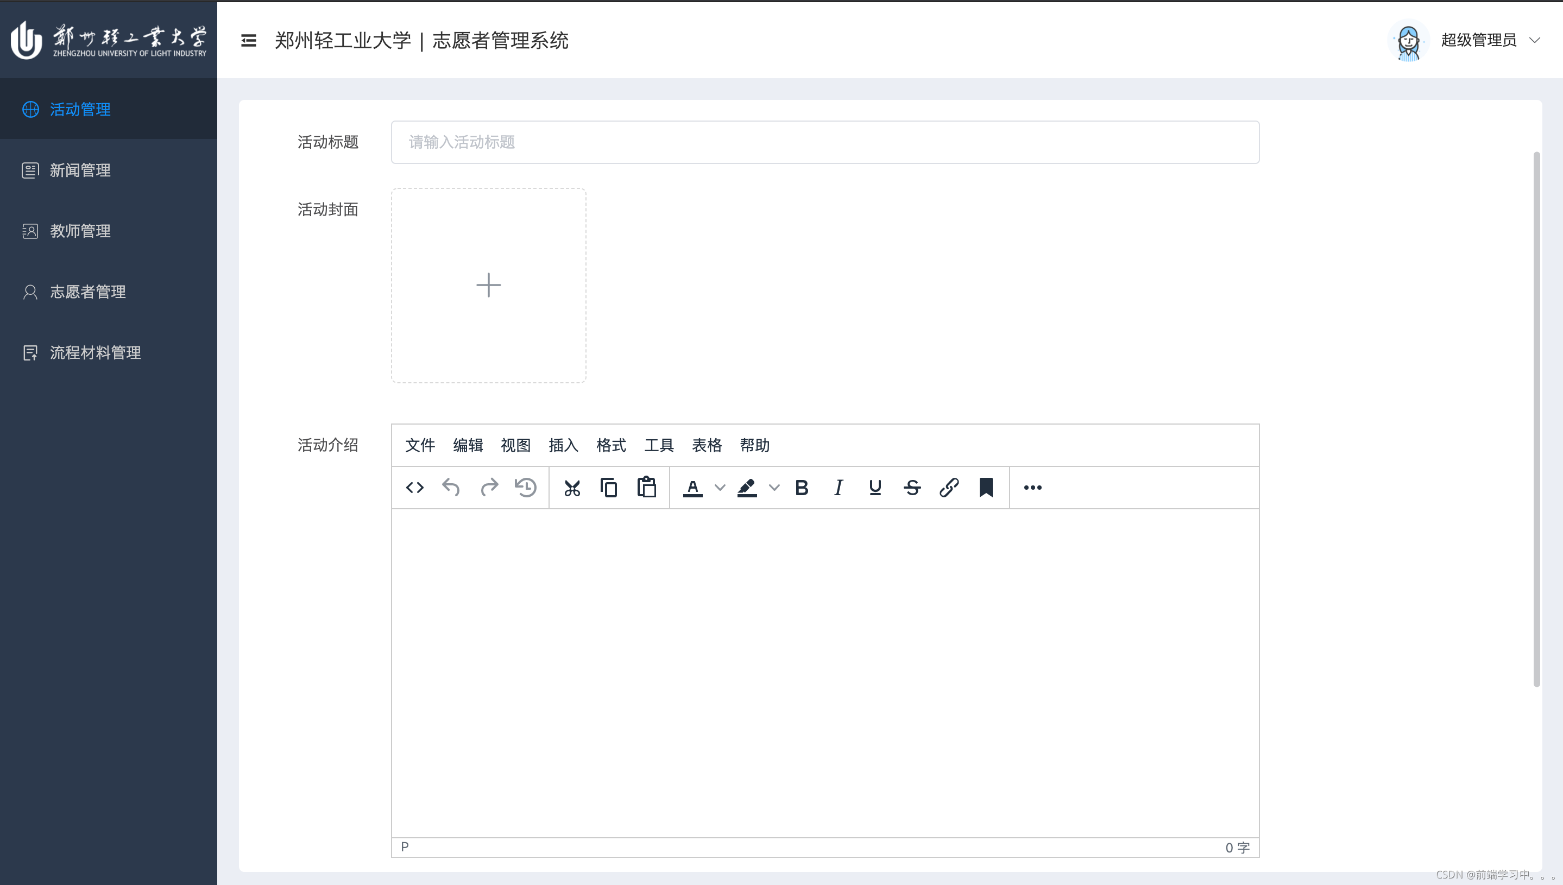
Task: Open 新闻管理 in the sidebar
Action: [x=80, y=170]
